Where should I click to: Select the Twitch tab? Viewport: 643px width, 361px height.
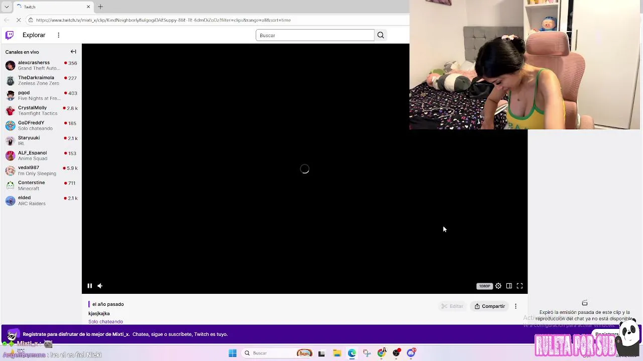pos(53,7)
